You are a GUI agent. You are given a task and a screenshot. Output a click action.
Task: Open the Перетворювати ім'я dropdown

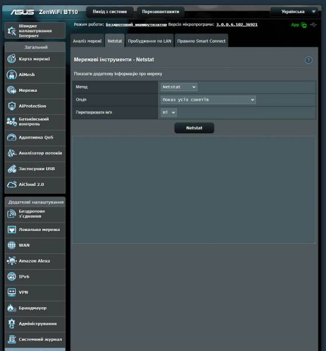coord(169,112)
